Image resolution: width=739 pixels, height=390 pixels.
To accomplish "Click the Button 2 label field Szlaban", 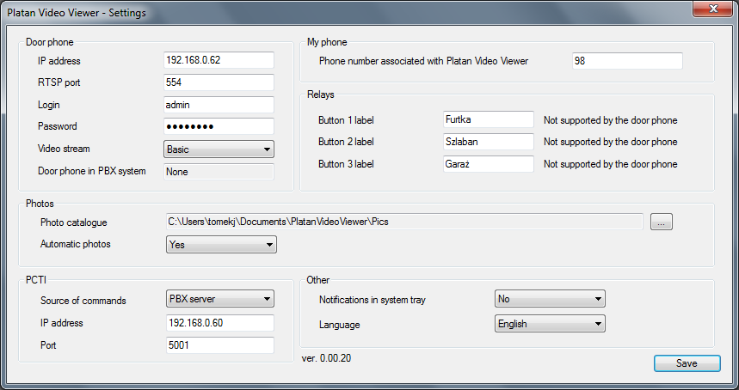I will pos(489,142).
